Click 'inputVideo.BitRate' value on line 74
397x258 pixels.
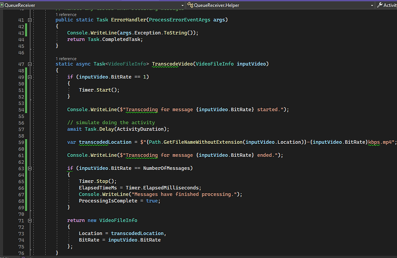tap(134, 240)
